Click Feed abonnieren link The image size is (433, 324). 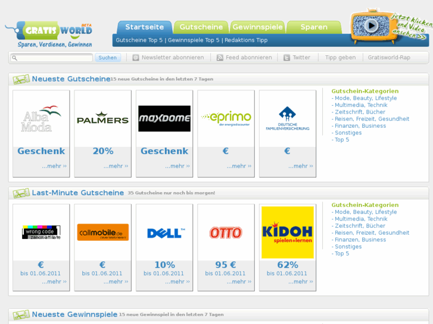[249, 58]
